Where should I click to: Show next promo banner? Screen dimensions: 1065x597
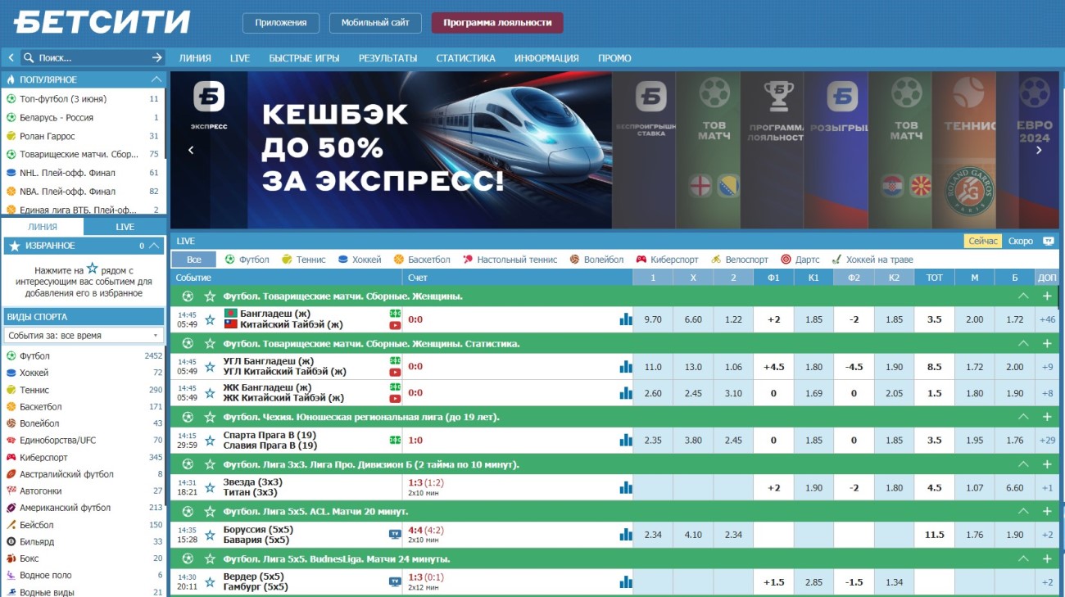click(1040, 150)
